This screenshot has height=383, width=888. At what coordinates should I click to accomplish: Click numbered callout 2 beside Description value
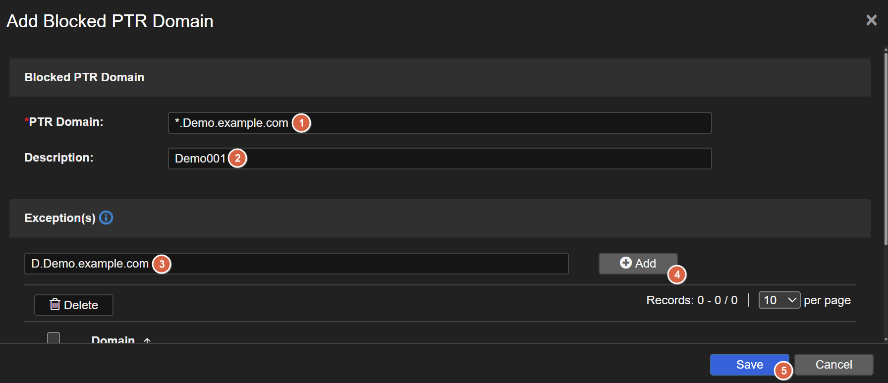pos(238,159)
